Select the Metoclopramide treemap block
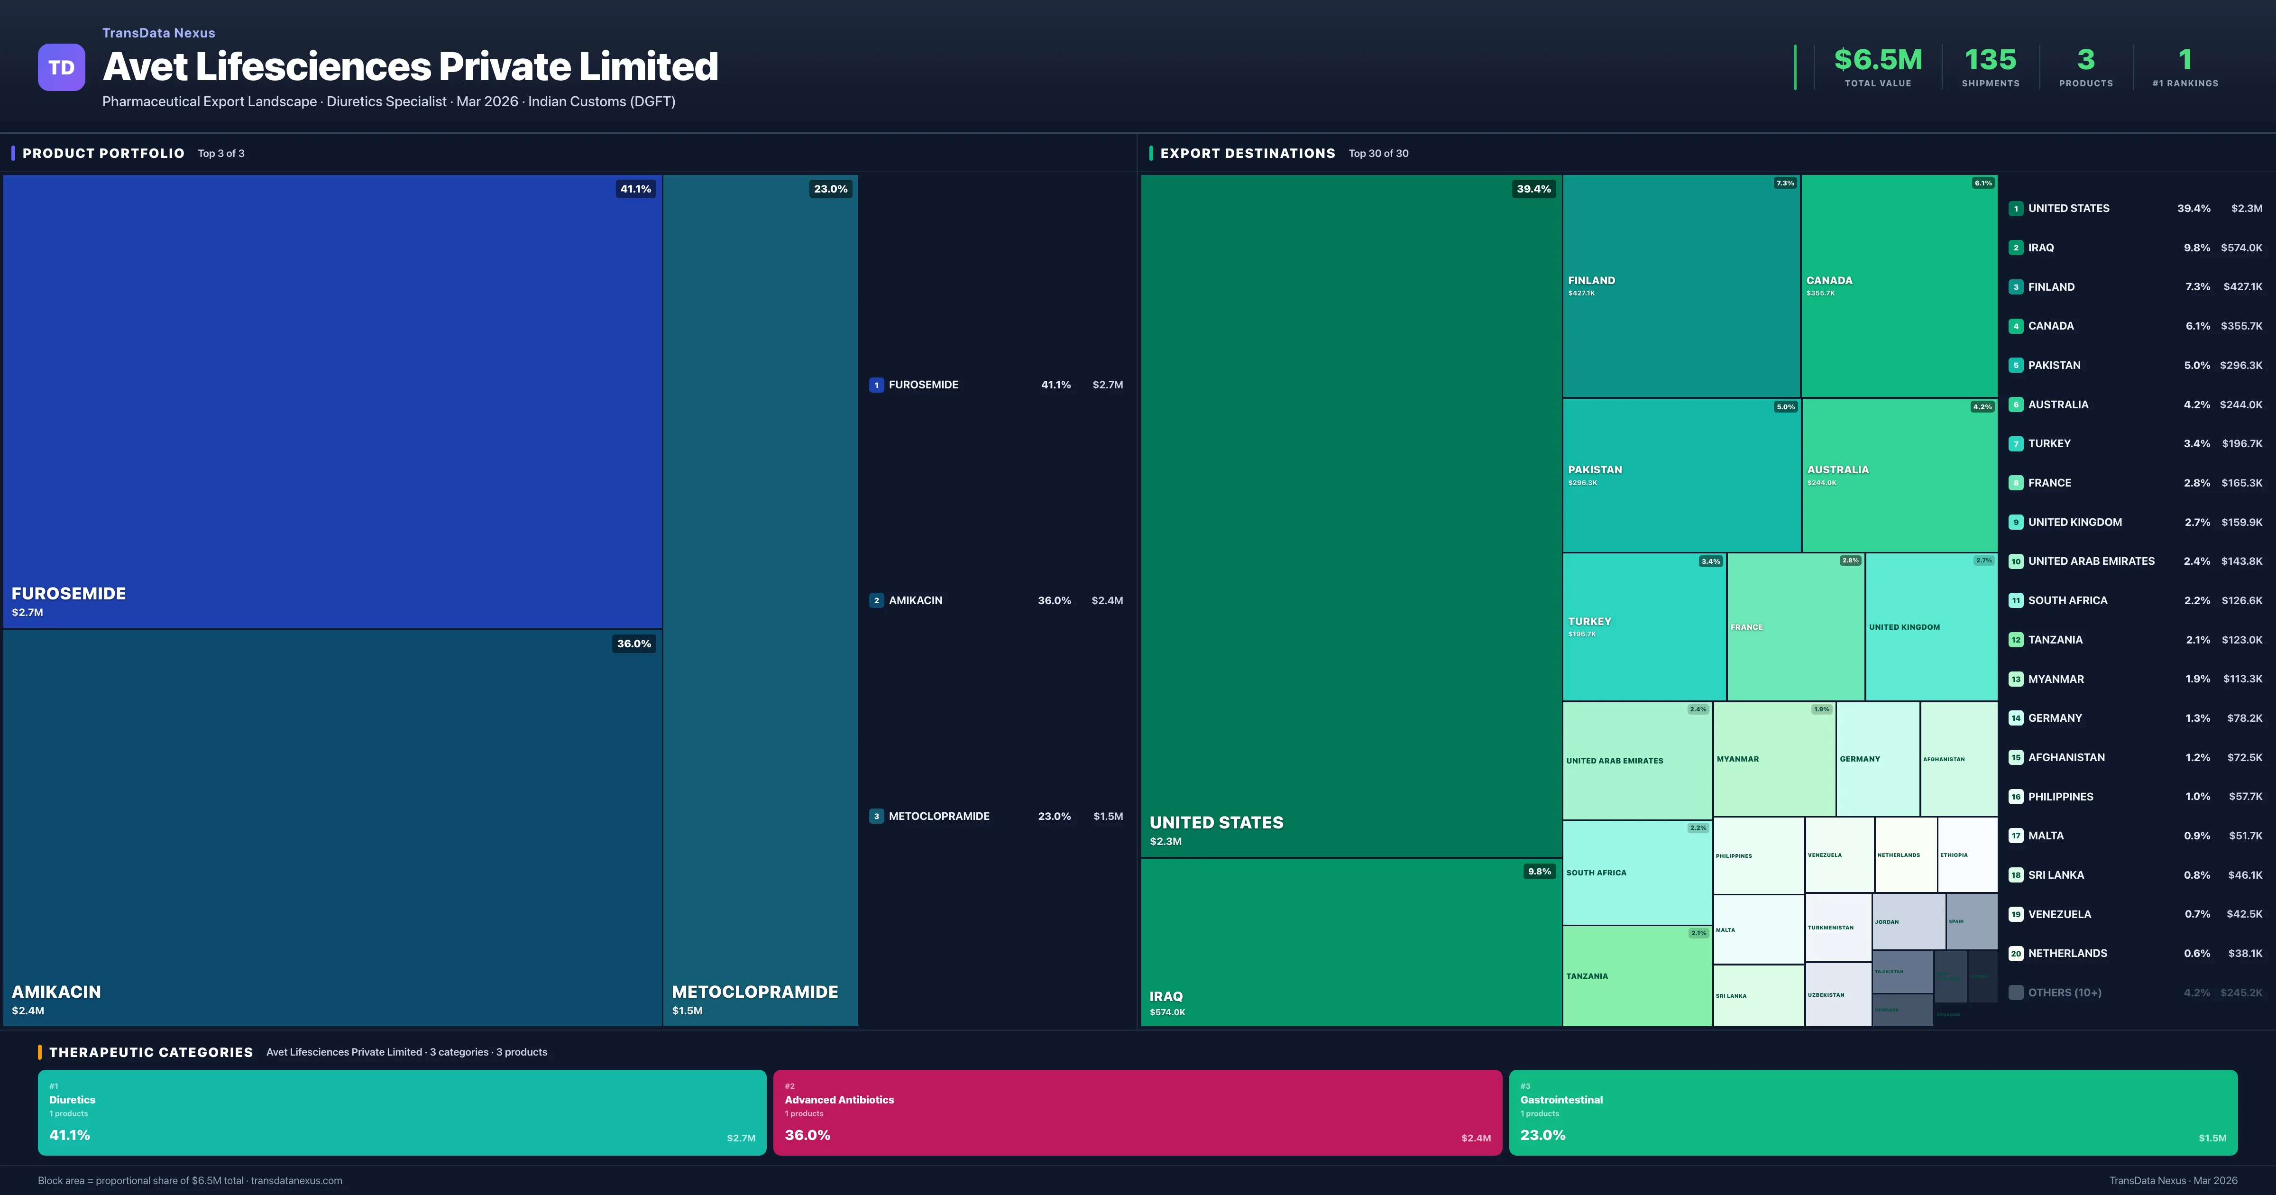Viewport: 2276px width, 1195px height. [760, 600]
